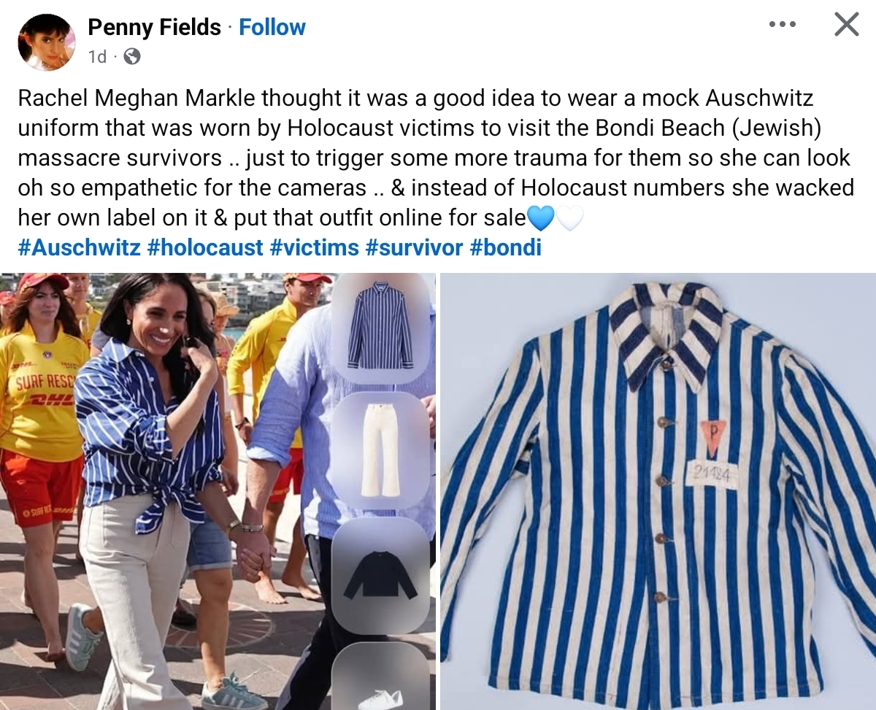Viewport: 876px width, 710px height.
Task: Open Penny Fields profile name link
Action: (154, 28)
